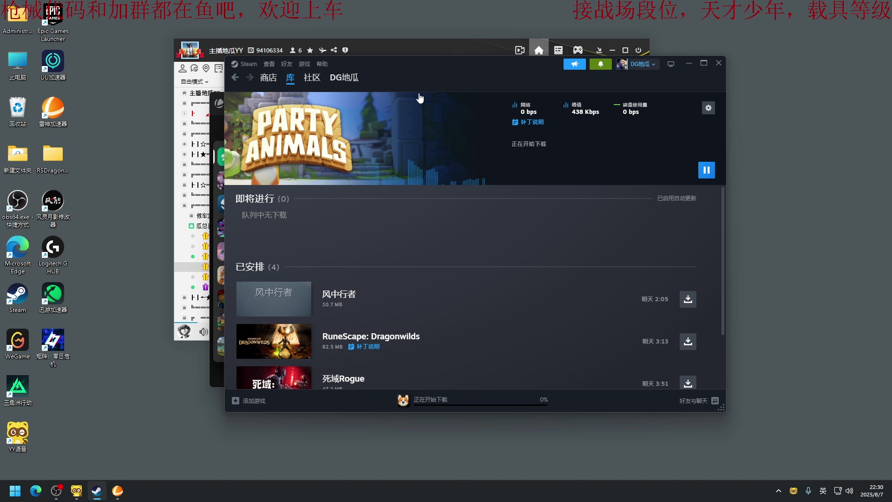892x502 pixels.
Task: Open the DG地瓜 profile tab
Action: tap(344, 78)
